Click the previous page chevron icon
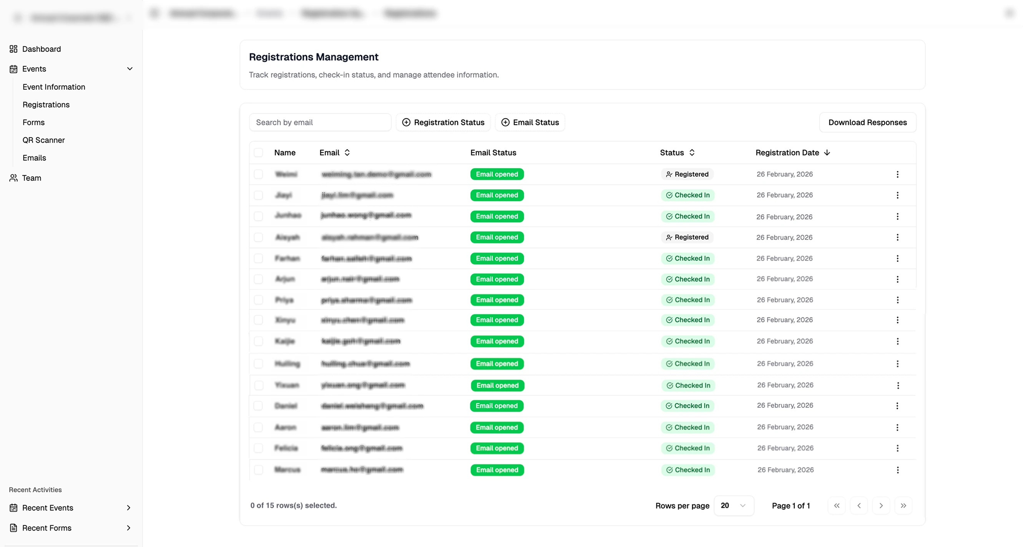Image resolution: width=1023 pixels, height=547 pixels. (x=859, y=505)
